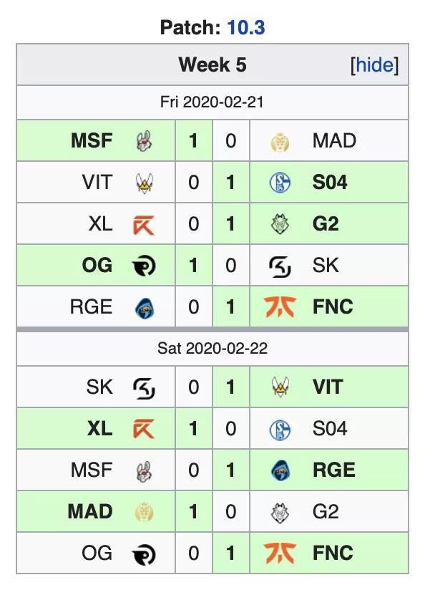Click the Origen logo in the OG vs SK row
425x590 pixels.
[144, 266]
